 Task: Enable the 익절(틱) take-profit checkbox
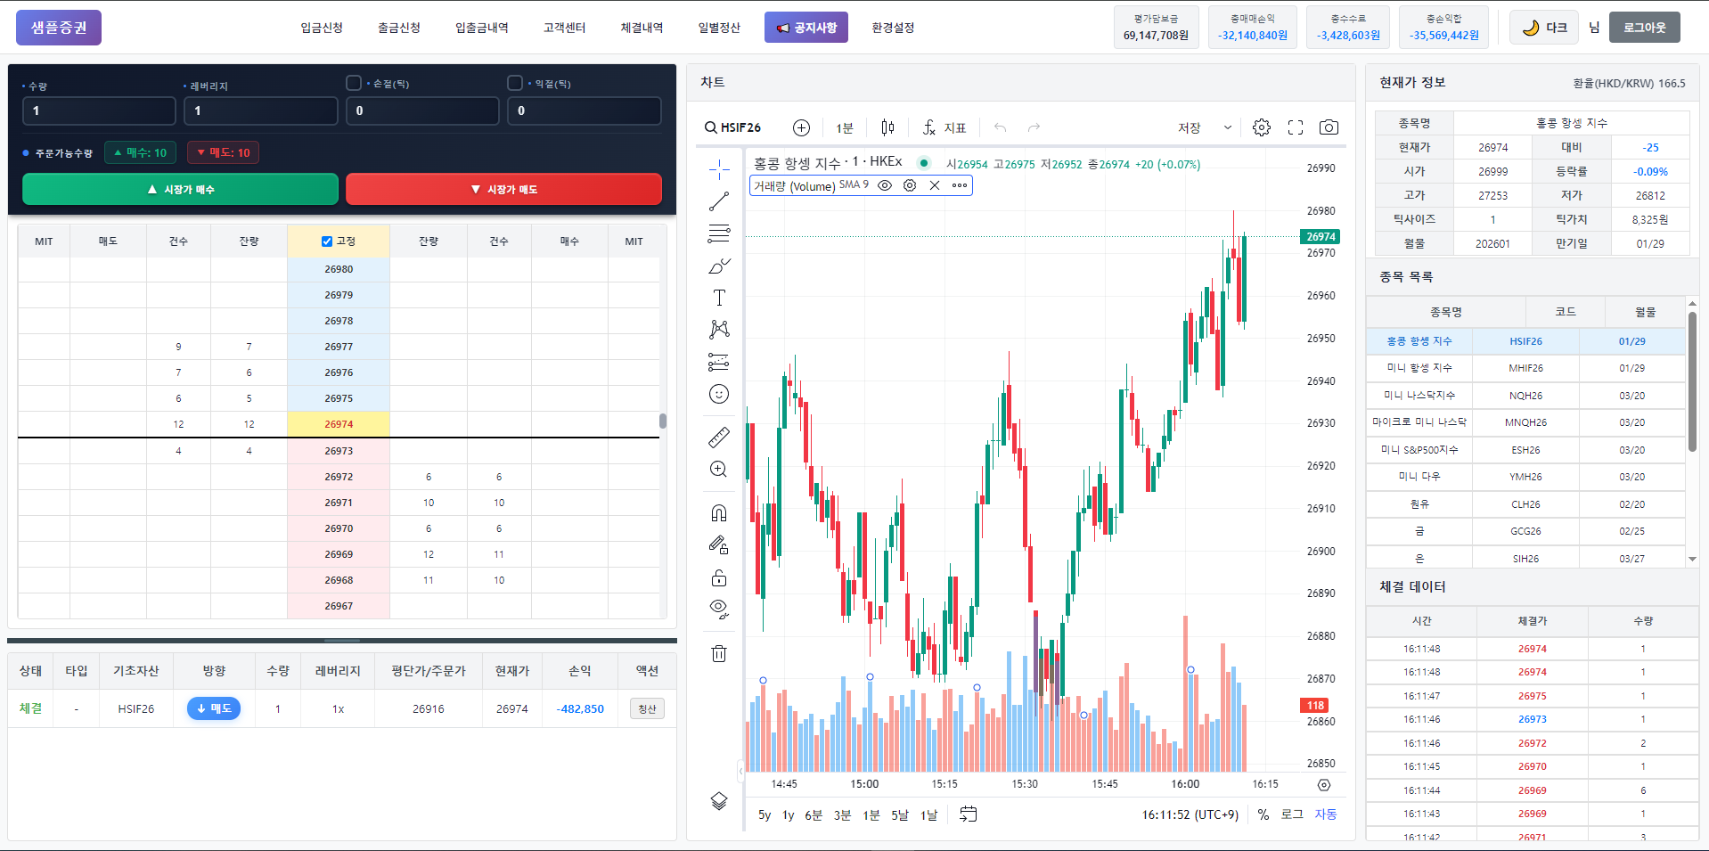tap(515, 83)
